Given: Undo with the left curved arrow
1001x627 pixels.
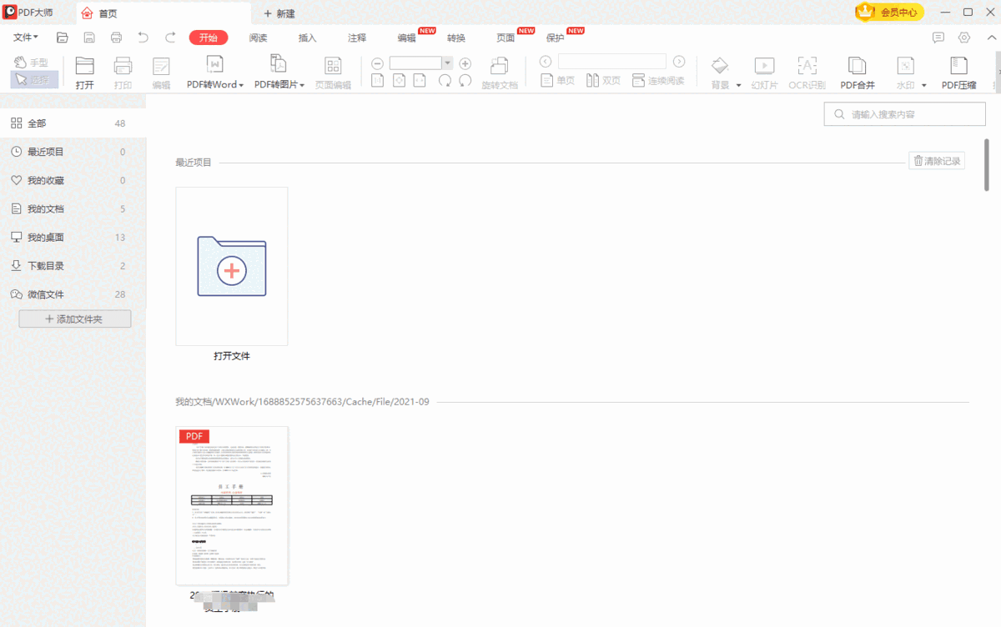Looking at the screenshot, I should click(x=143, y=38).
